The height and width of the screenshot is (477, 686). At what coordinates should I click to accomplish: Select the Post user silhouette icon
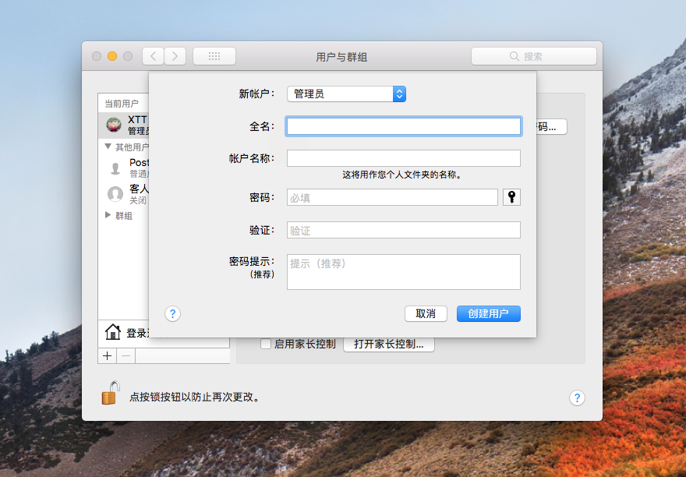click(115, 168)
